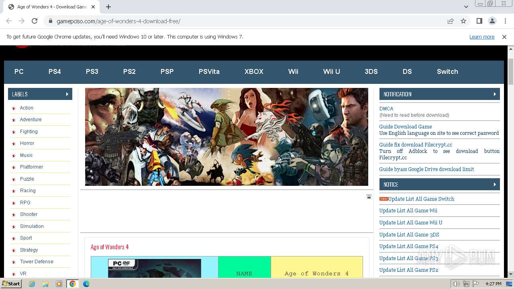This screenshot has height=289, width=514.
Task: Open the Chrome profile avatar
Action: (492, 21)
